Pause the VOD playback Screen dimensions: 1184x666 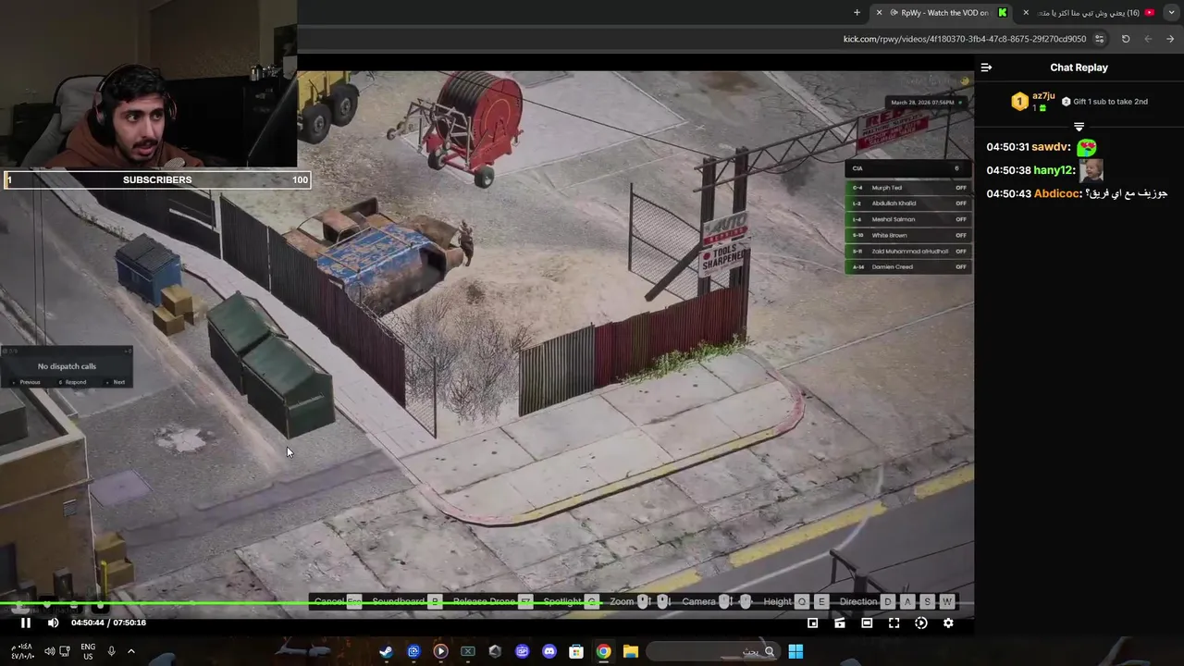pos(26,623)
